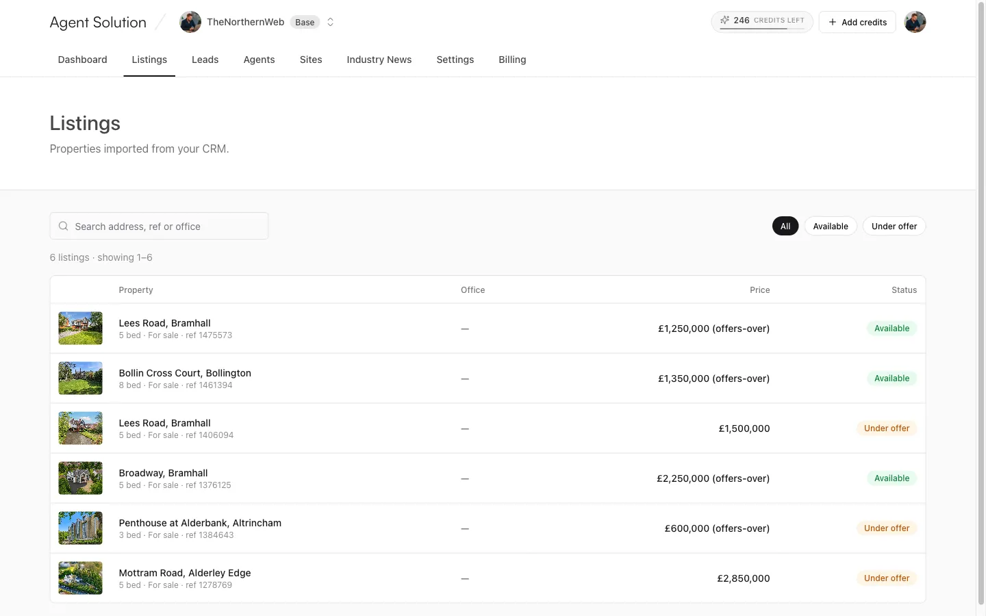
Task: Click '3 bed · For sale · ref 1384643'
Action: tap(176, 535)
